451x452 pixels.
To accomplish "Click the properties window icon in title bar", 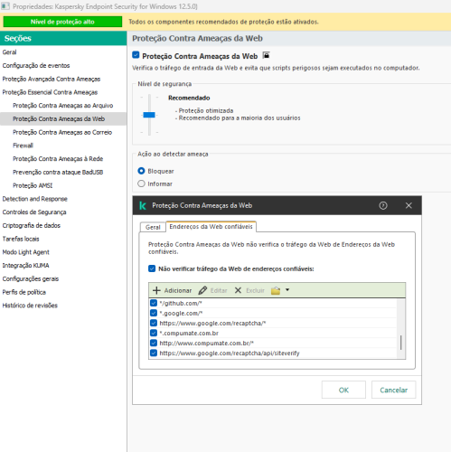I will pyautogui.click(x=5, y=6).
